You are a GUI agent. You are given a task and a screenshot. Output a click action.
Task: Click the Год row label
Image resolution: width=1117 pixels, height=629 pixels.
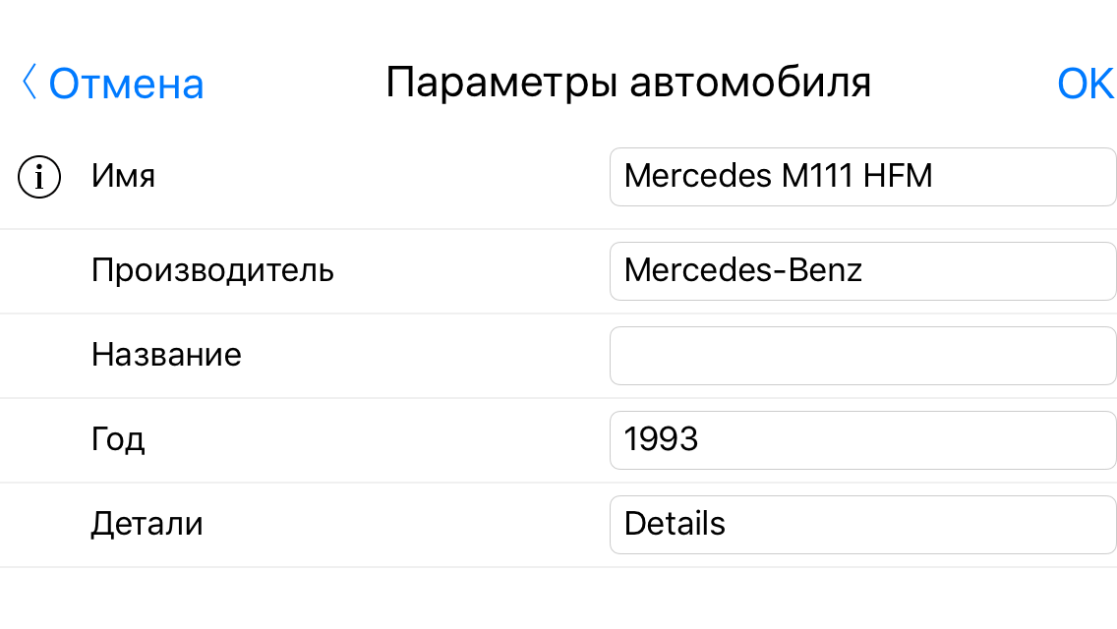[x=118, y=439]
